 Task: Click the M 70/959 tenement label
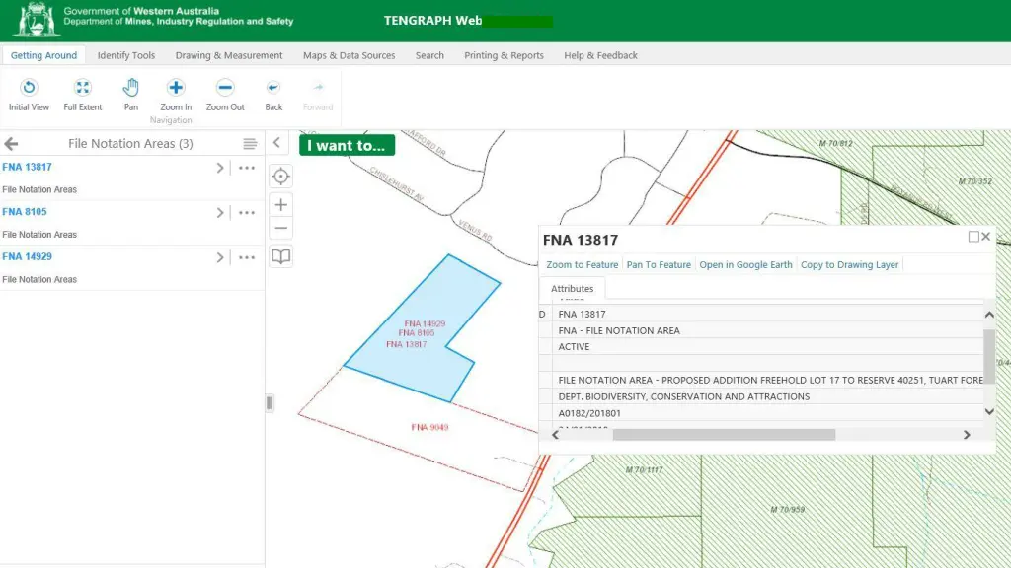pyautogui.click(x=787, y=510)
